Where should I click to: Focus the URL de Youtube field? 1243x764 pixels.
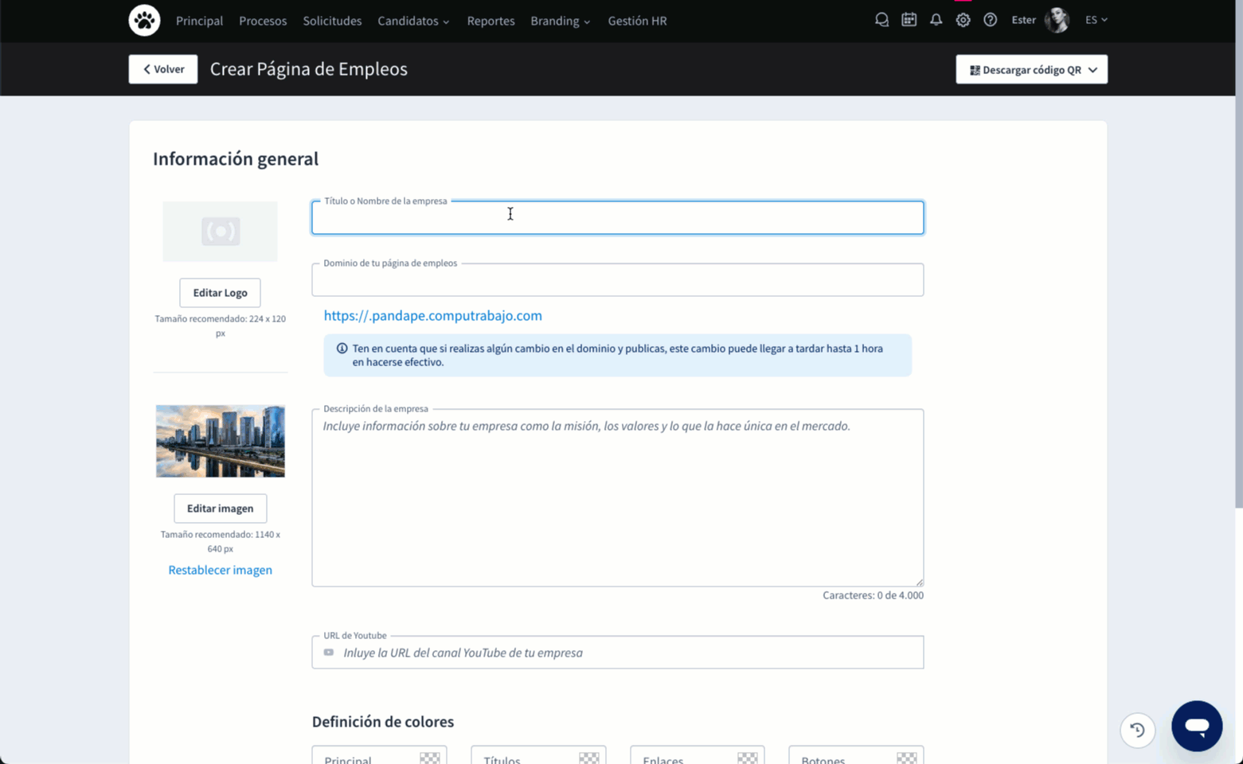pyautogui.click(x=629, y=653)
